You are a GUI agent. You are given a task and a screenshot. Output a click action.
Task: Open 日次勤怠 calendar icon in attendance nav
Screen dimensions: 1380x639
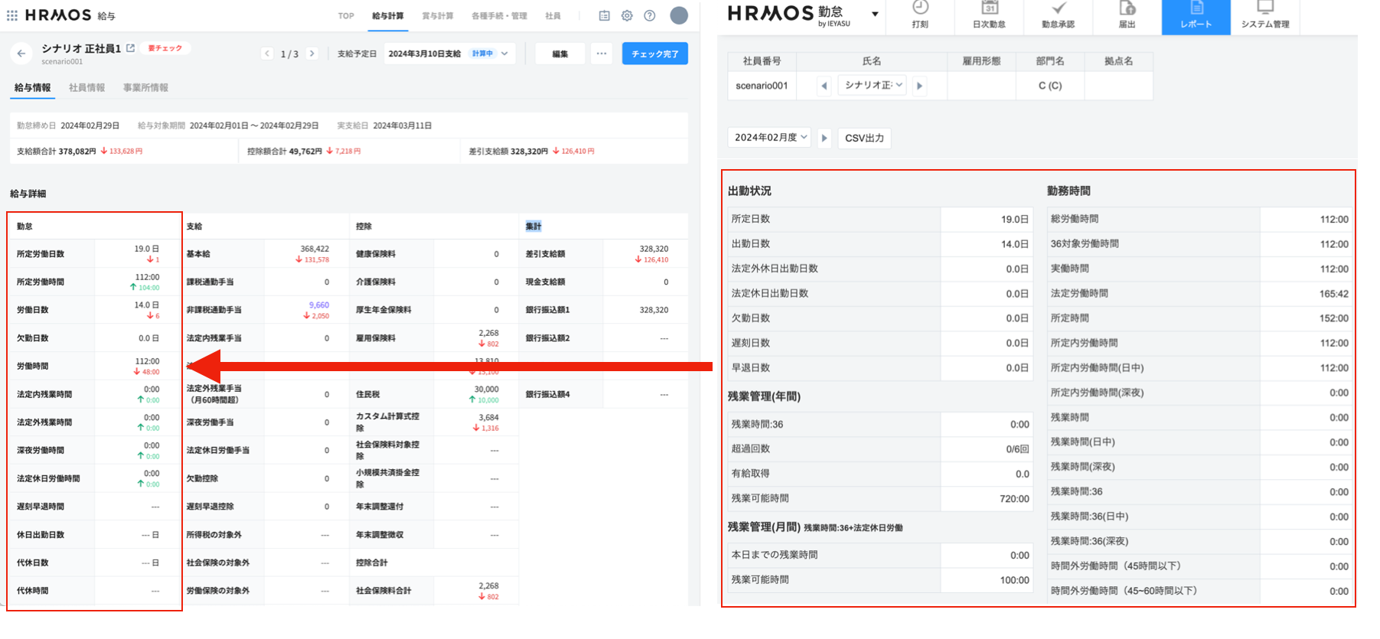tap(989, 9)
